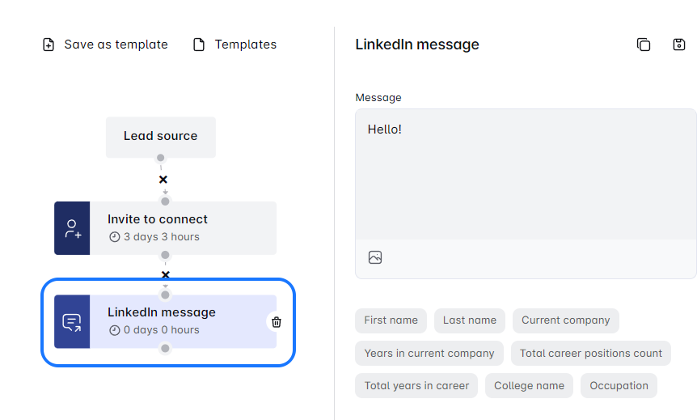697x420 pixels.
Task: Add the Current company placeholder
Action: click(565, 320)
